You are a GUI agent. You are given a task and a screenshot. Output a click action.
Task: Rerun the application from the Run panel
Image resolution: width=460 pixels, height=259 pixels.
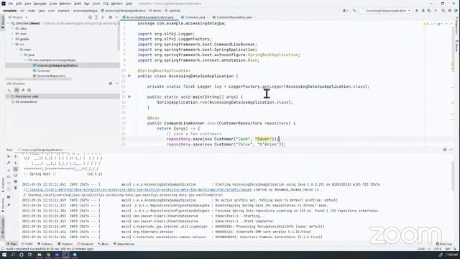(x=9, y=157)
